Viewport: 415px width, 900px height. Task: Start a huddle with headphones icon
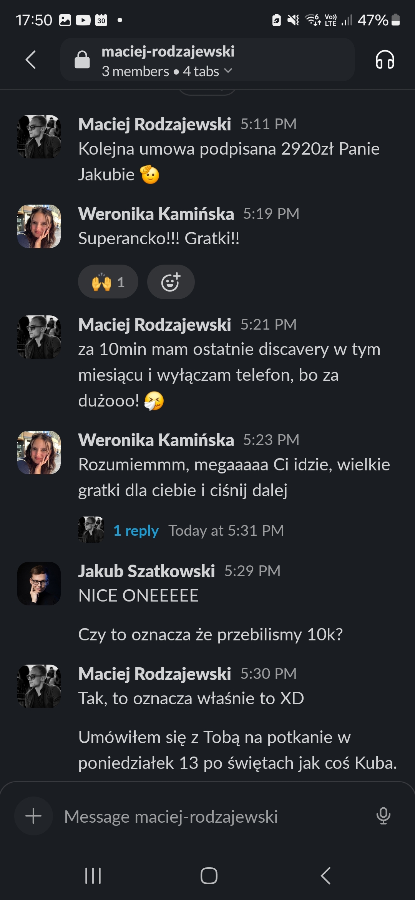385,60
